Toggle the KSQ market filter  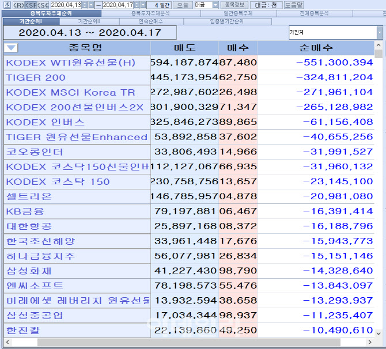43,5
